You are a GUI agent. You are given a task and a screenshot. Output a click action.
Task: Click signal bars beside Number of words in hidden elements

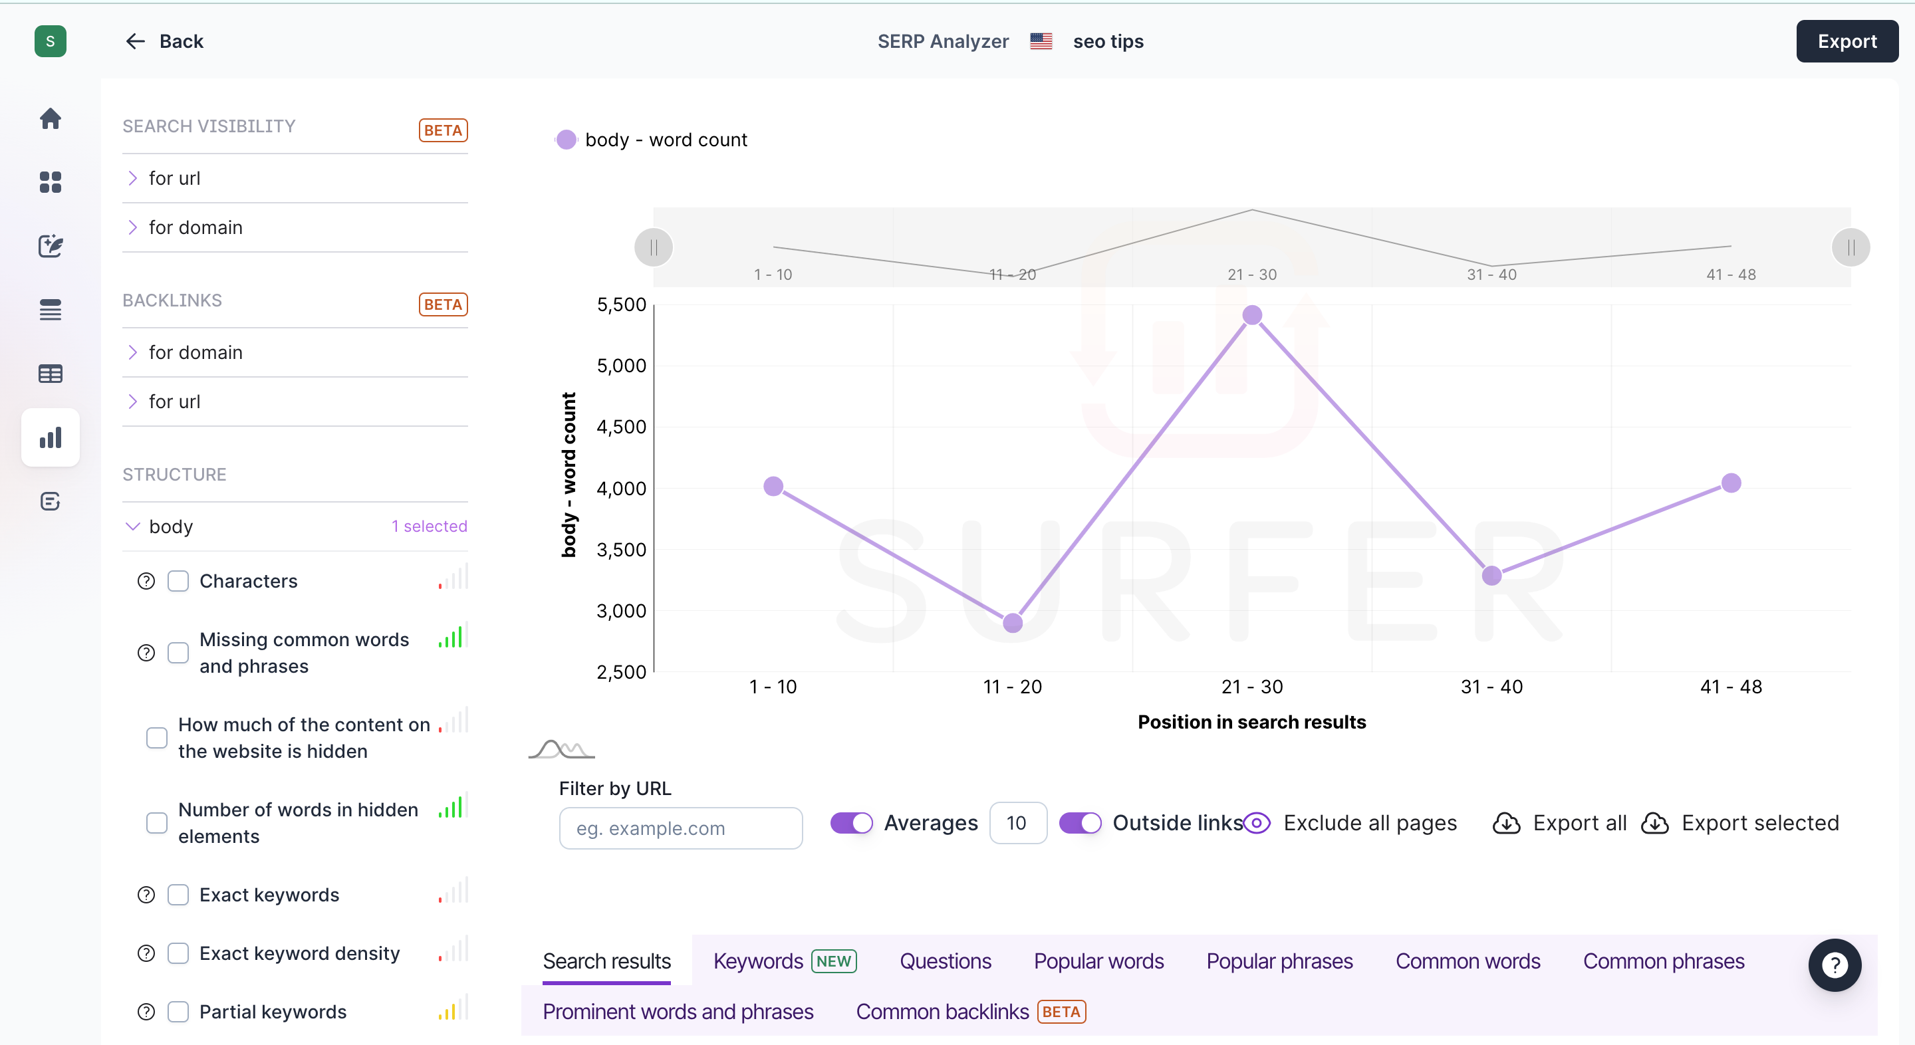click(x=453, y=806)
